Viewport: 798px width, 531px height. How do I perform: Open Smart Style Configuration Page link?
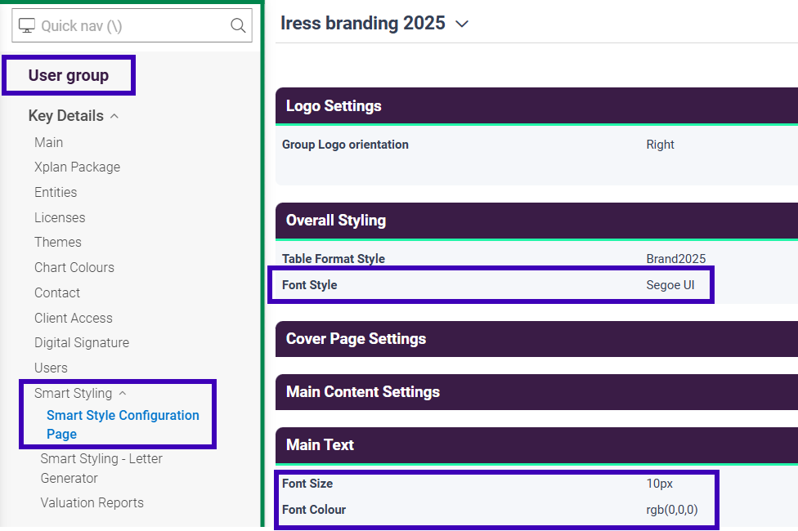(x=123, y=424)
